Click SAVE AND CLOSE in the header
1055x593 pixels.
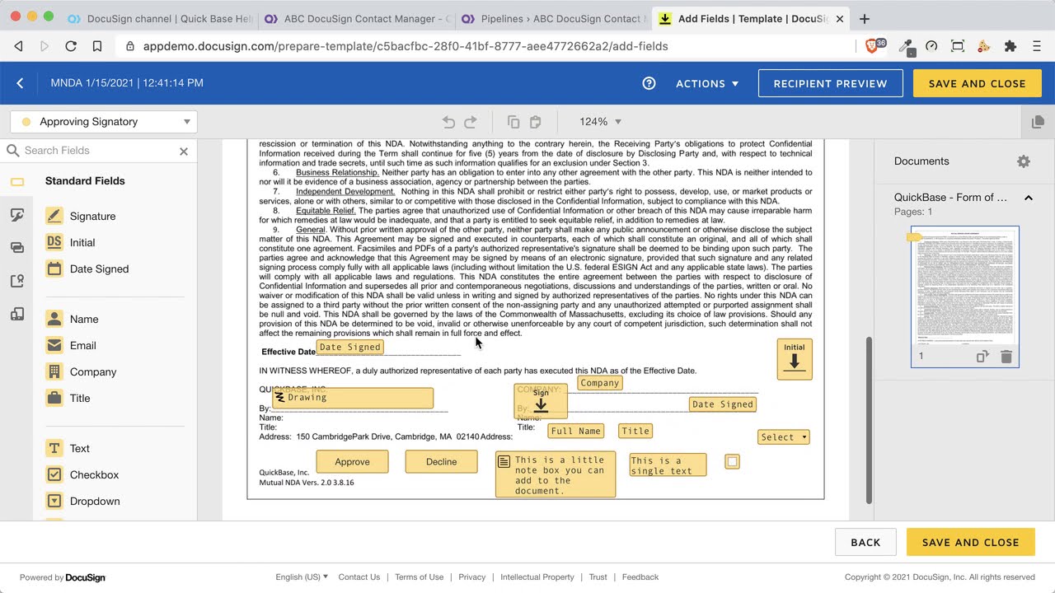coord(977,83)
